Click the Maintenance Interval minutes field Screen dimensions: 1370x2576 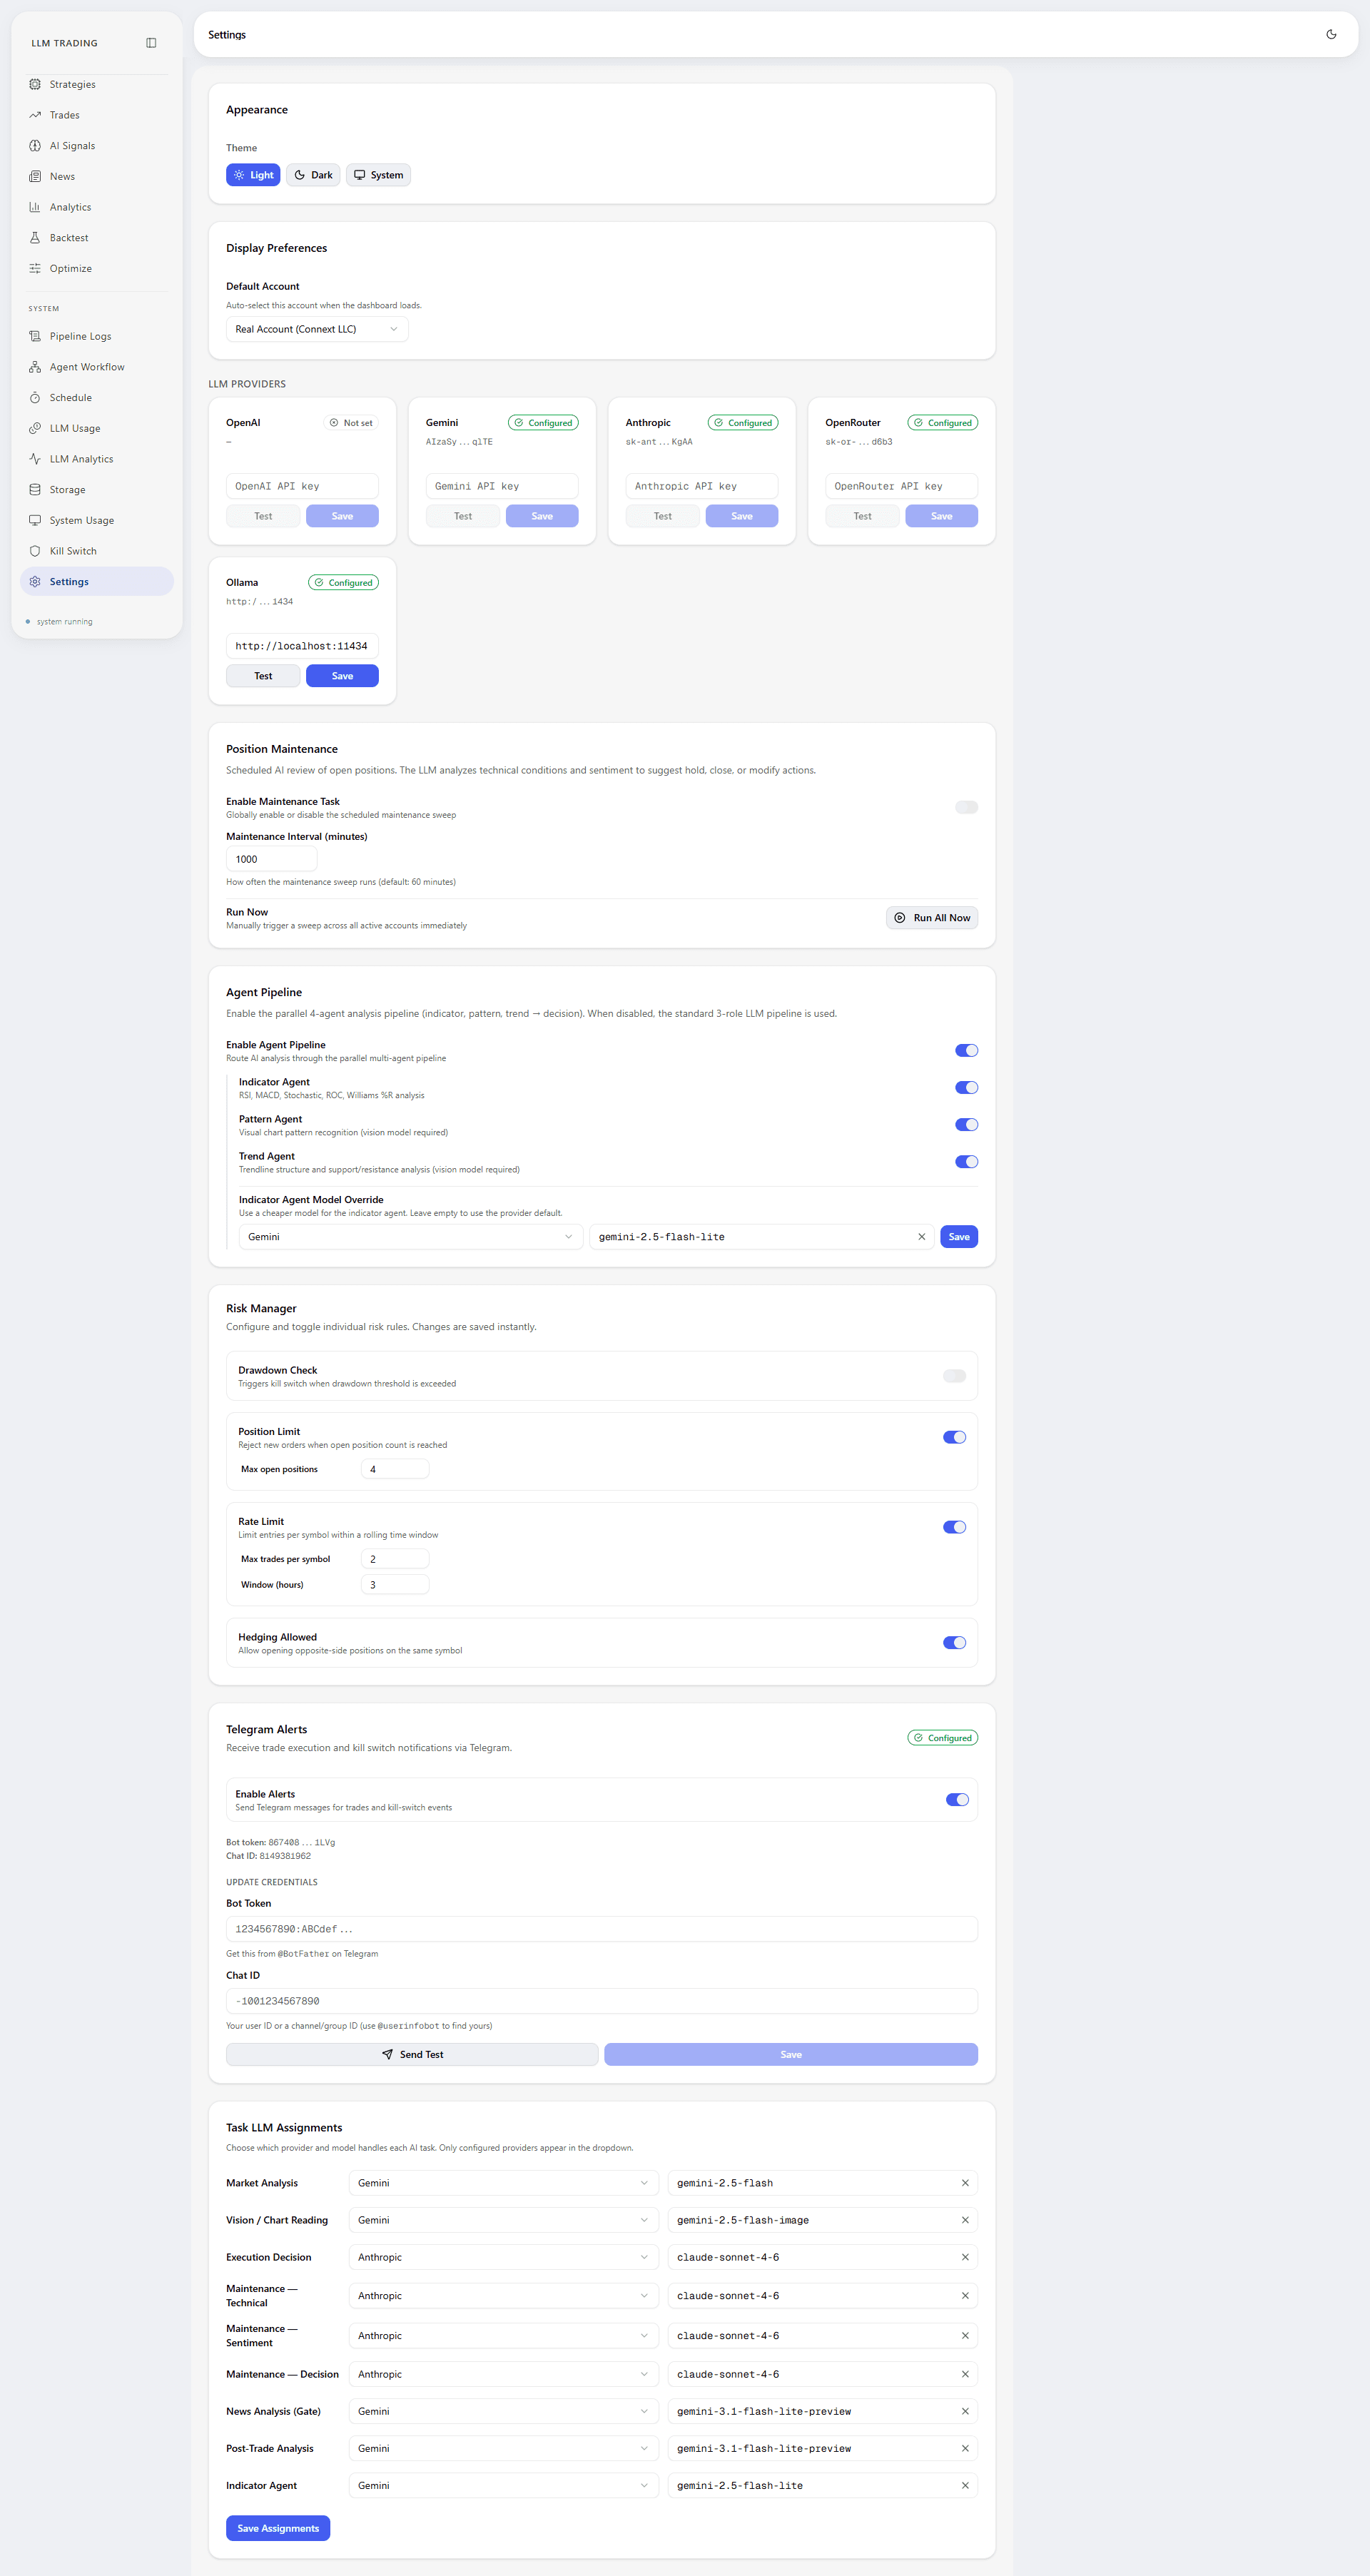[271, 859]
